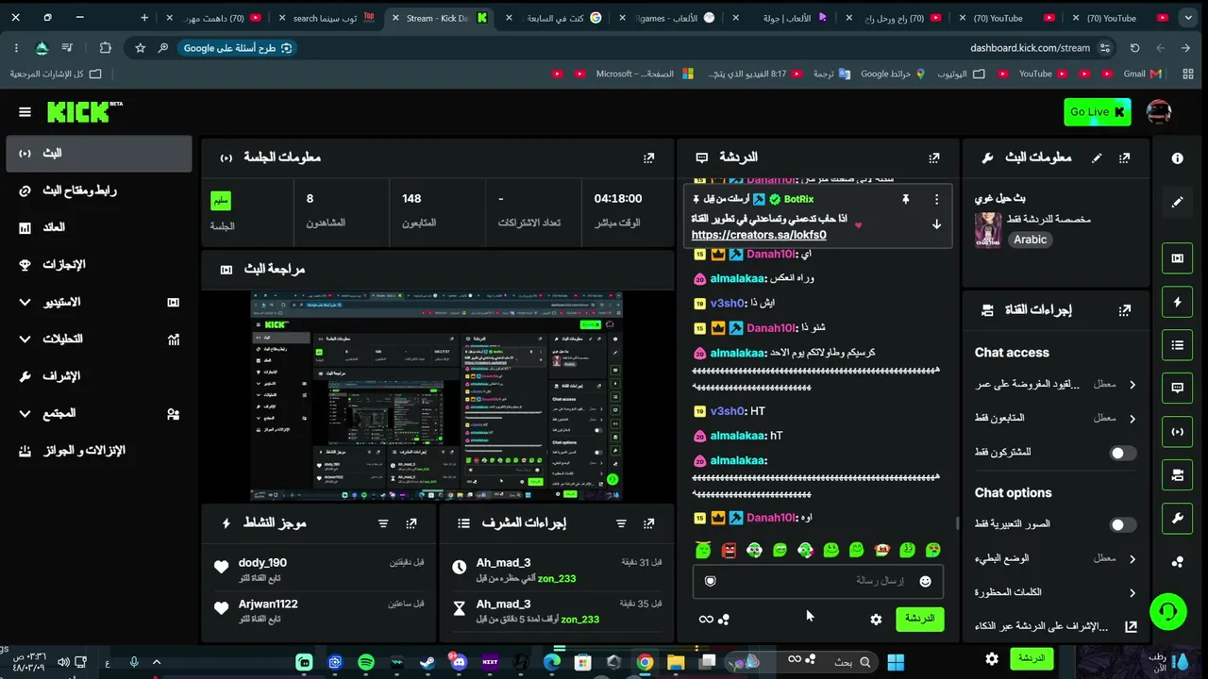This screenshot has width=1208, height=679.
Task: Toggle wrench stream info widget in right rail
Action: [x=1177, y=519]
